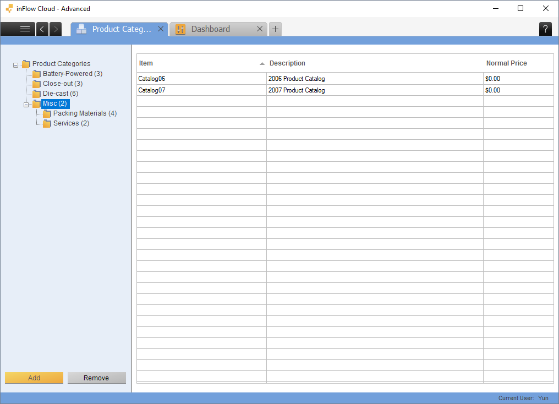Minimize the inFlow Cloud window
The image size is (559, 404).
click(x=496, y=8)
